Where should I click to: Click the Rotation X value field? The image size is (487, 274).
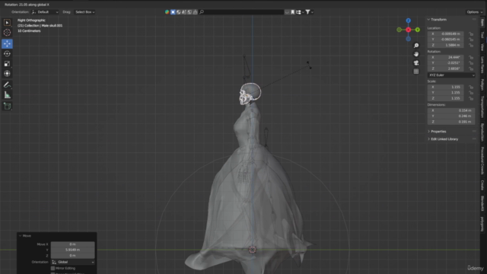pyautogui.click(x=445, y=57)
